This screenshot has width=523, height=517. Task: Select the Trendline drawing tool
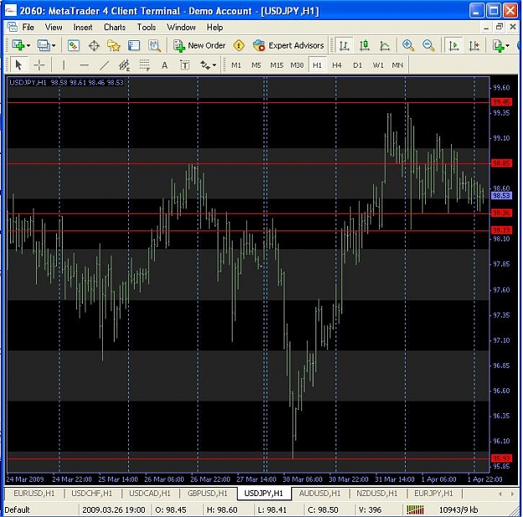[105, 64]
